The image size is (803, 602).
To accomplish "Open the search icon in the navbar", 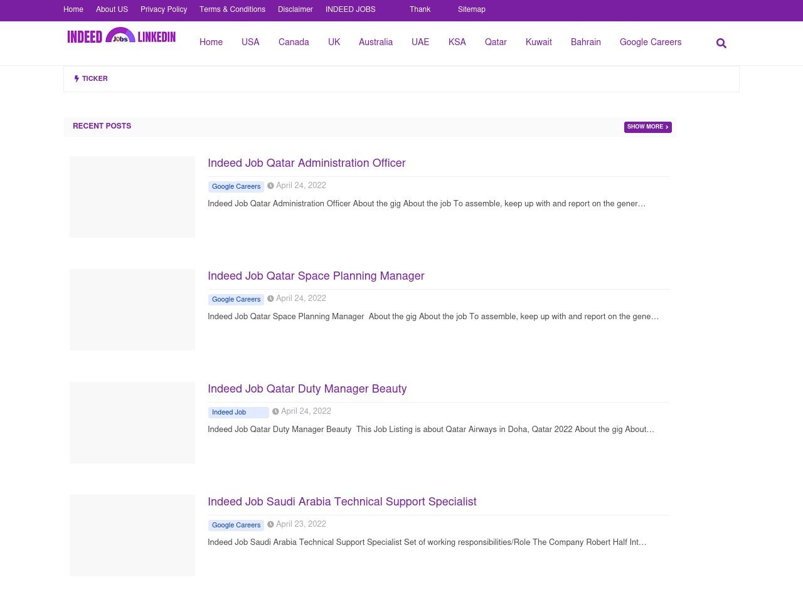I will point(721,43).
